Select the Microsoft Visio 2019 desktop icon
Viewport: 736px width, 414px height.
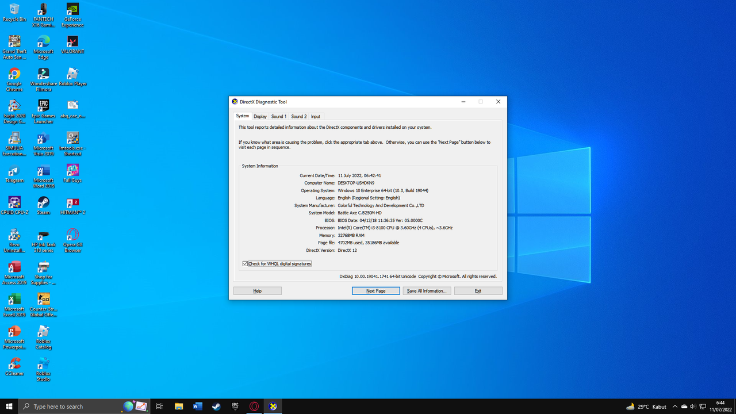coord(43,144)
